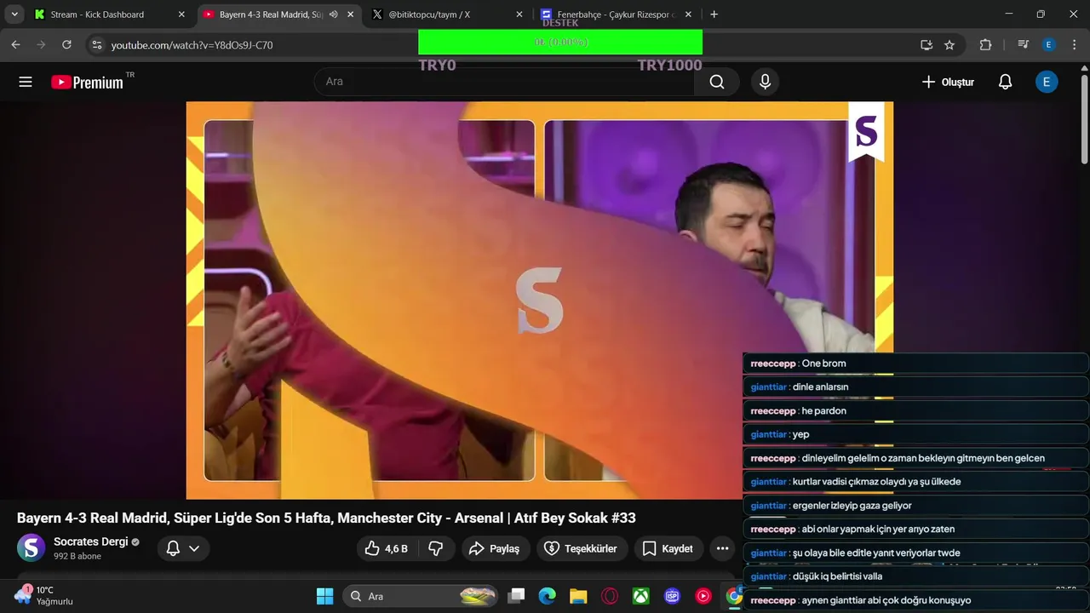Save the video with Kaydet
The width and height of the screenshot is (1090, 613).
[668, 548]
